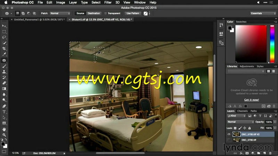The image size is (278, 156).
Task: Open the Essentials workspace dropdown
Action: tap(263, 13)
